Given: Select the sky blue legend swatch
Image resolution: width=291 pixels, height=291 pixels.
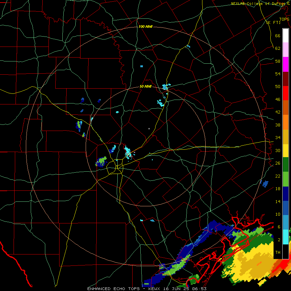Looking at the screenshot, I should tap(286, 222).
